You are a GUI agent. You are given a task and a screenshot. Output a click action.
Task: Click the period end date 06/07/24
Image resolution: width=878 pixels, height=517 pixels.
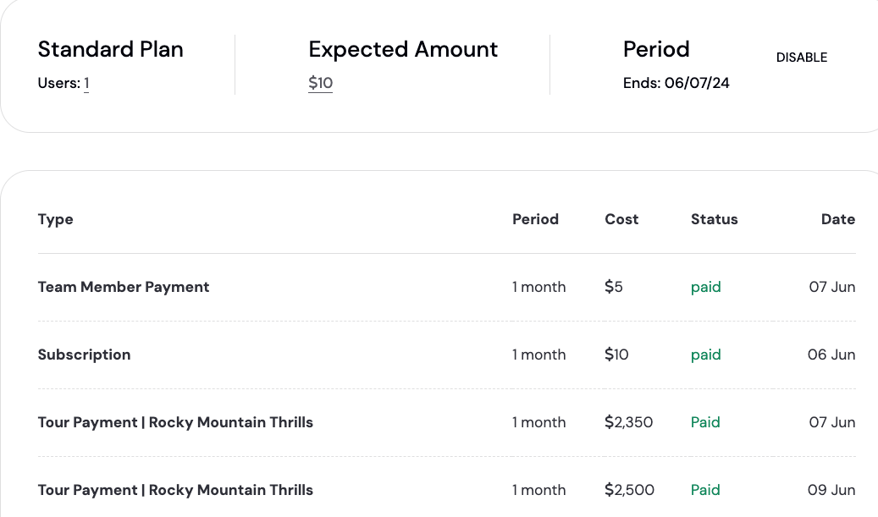[697, 83]
